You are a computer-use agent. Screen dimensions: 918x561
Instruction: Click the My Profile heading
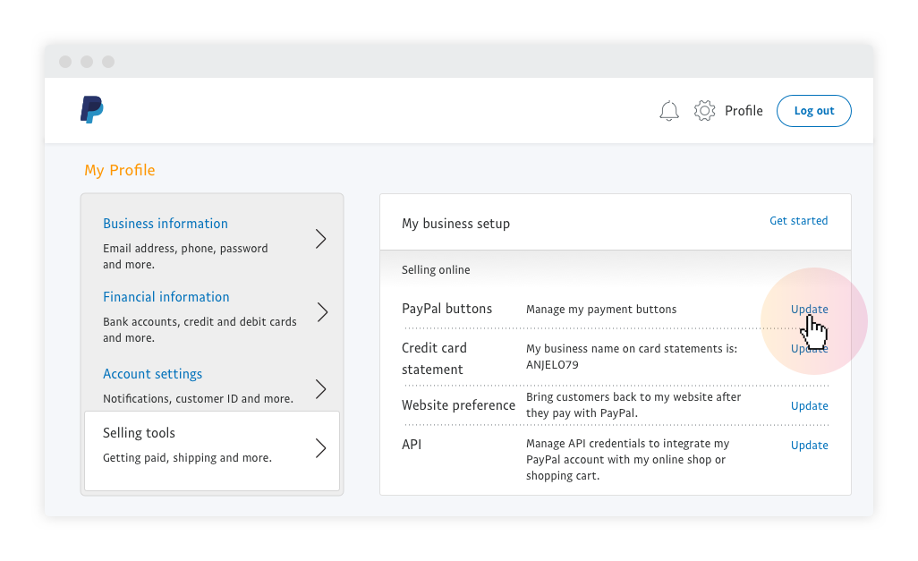(120, 170)
